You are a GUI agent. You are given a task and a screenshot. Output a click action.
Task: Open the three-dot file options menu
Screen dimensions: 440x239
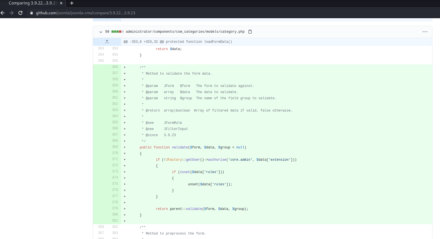pos(425,32)
